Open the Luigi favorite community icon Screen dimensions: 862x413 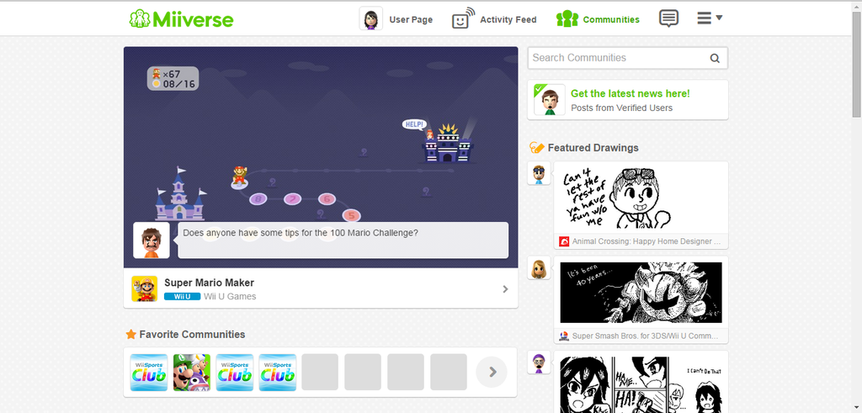(192, 373)
